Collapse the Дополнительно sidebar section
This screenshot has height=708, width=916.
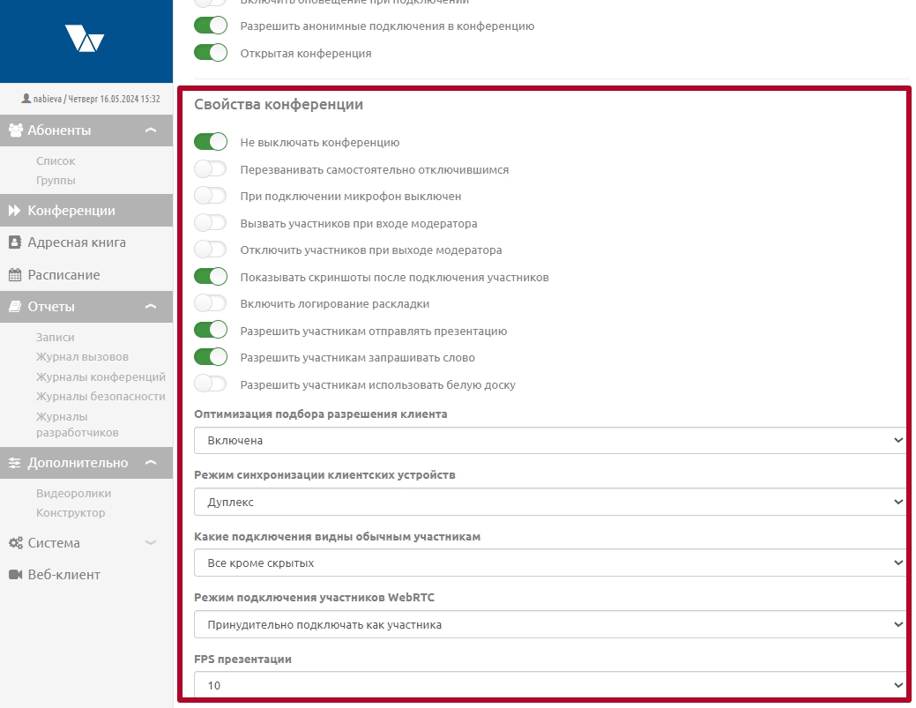click(151, 463)
